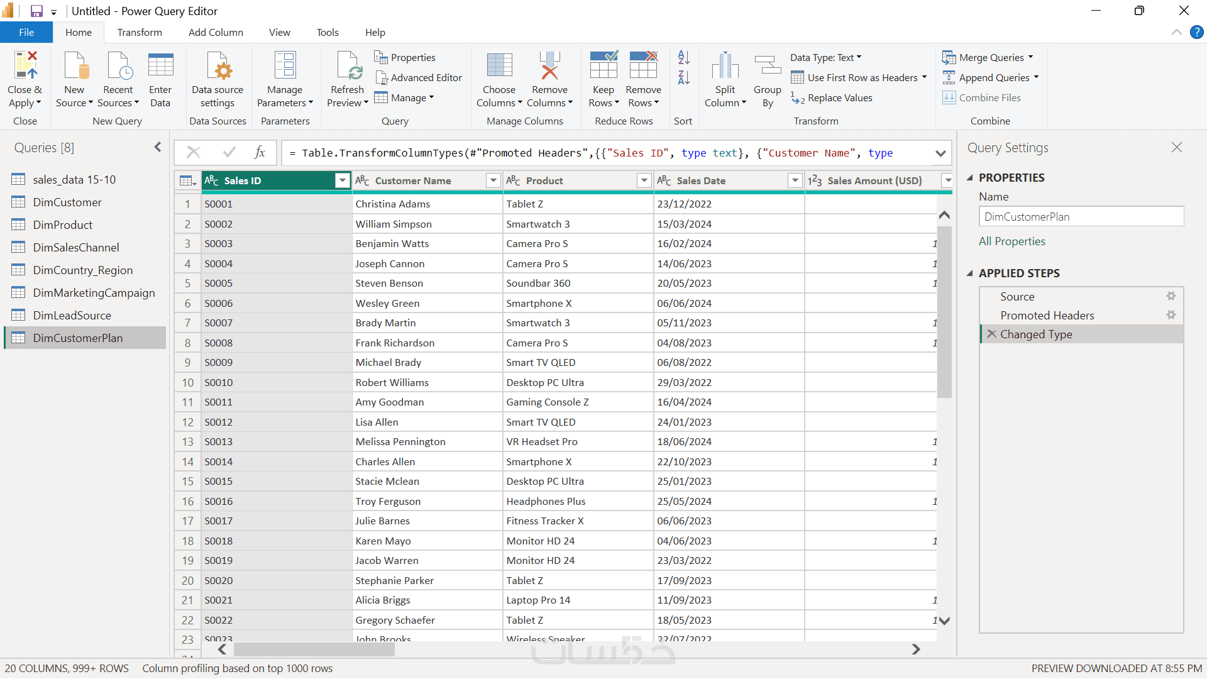This screenshot has height=679, width=1207.
Task: Switch to the Transform ribbon tab
Action: 140,32
